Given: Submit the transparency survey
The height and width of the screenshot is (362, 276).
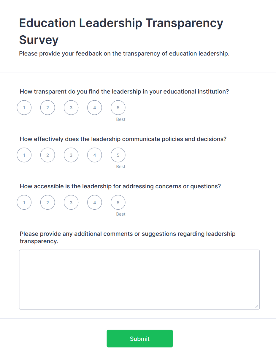Looking at the screenshot, I should 139,339.
